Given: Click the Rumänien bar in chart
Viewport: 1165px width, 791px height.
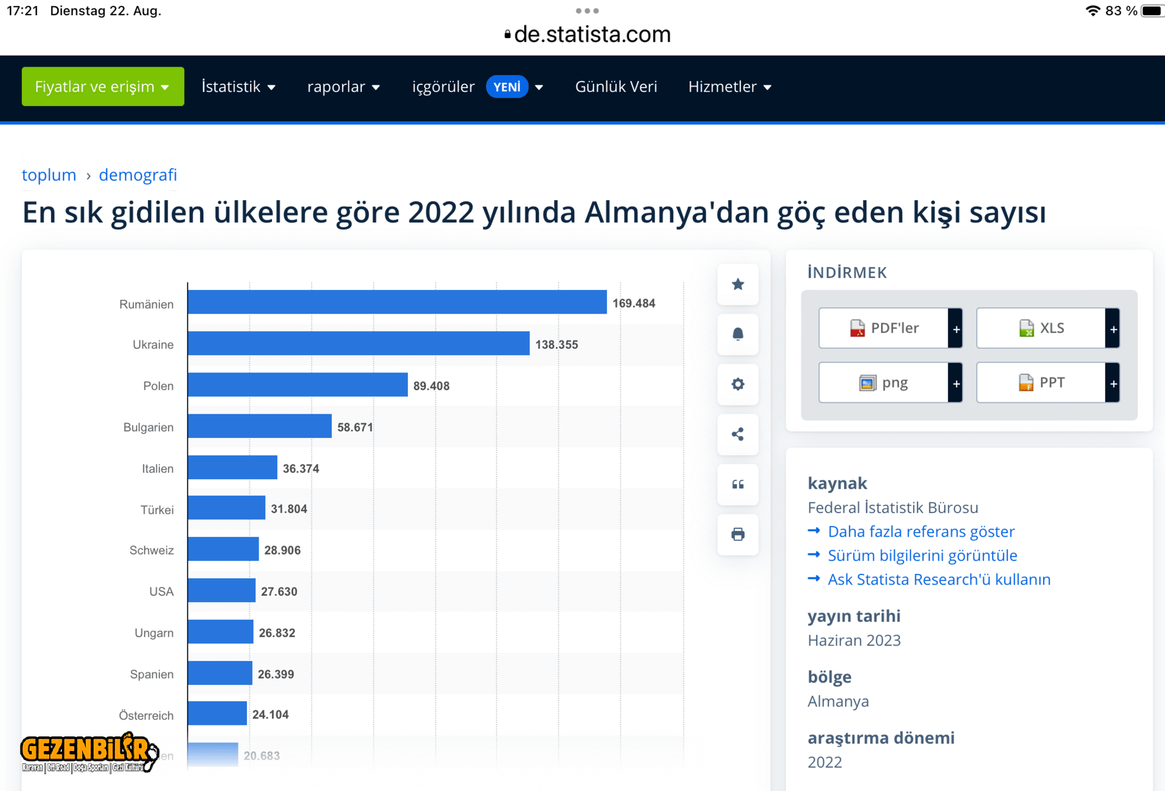Looking at the screenshot, I should click(397, 302).
